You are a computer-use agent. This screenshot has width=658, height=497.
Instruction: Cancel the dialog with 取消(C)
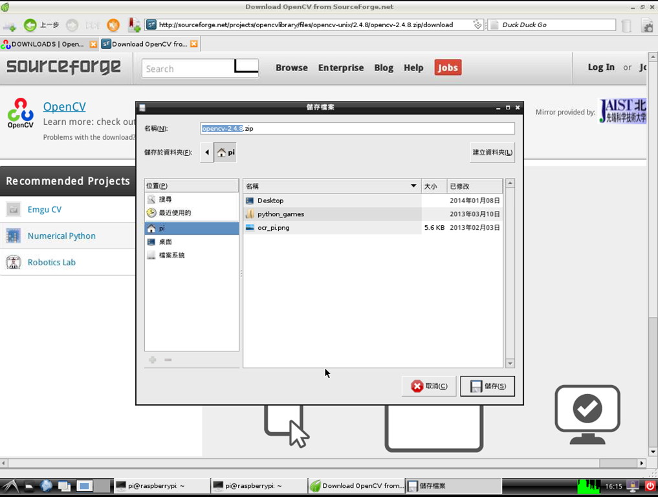click(x=428, y=386)
